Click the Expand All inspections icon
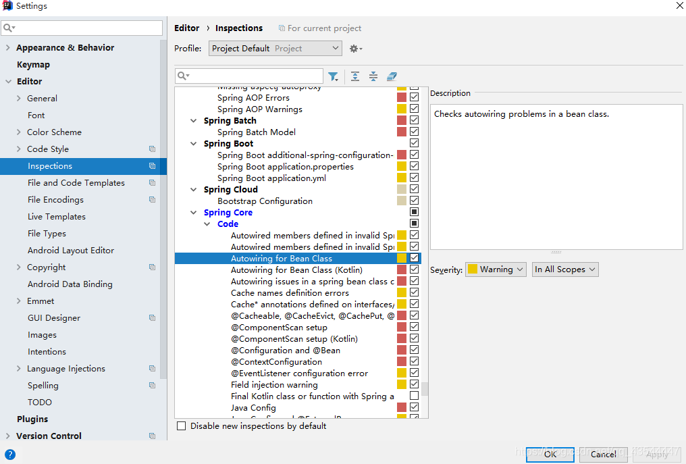Viewport: 686px width, 464px height. (355, 76)
